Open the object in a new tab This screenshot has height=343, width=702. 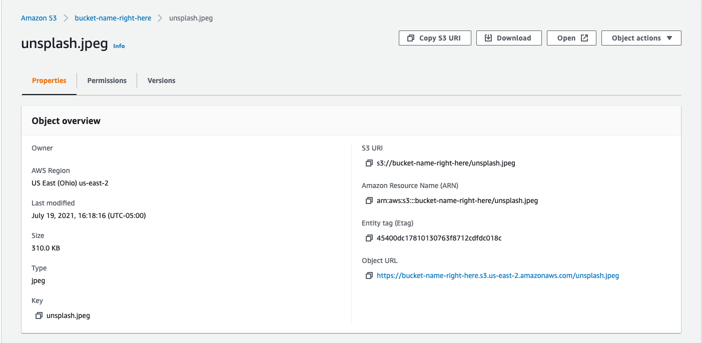(x=571, y=38)
